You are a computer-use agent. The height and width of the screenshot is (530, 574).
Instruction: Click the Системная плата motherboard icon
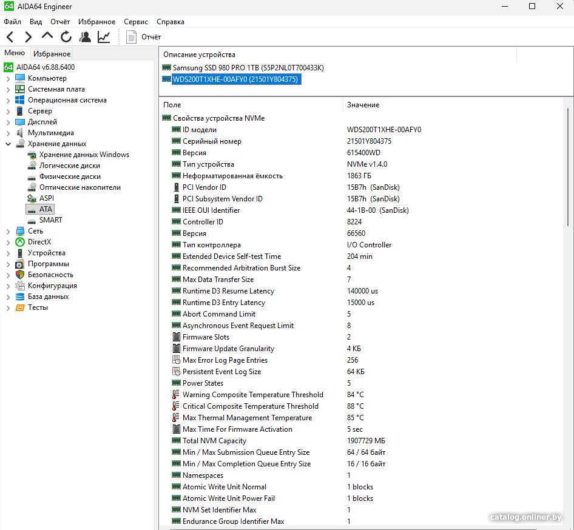(x=20, y=89)
